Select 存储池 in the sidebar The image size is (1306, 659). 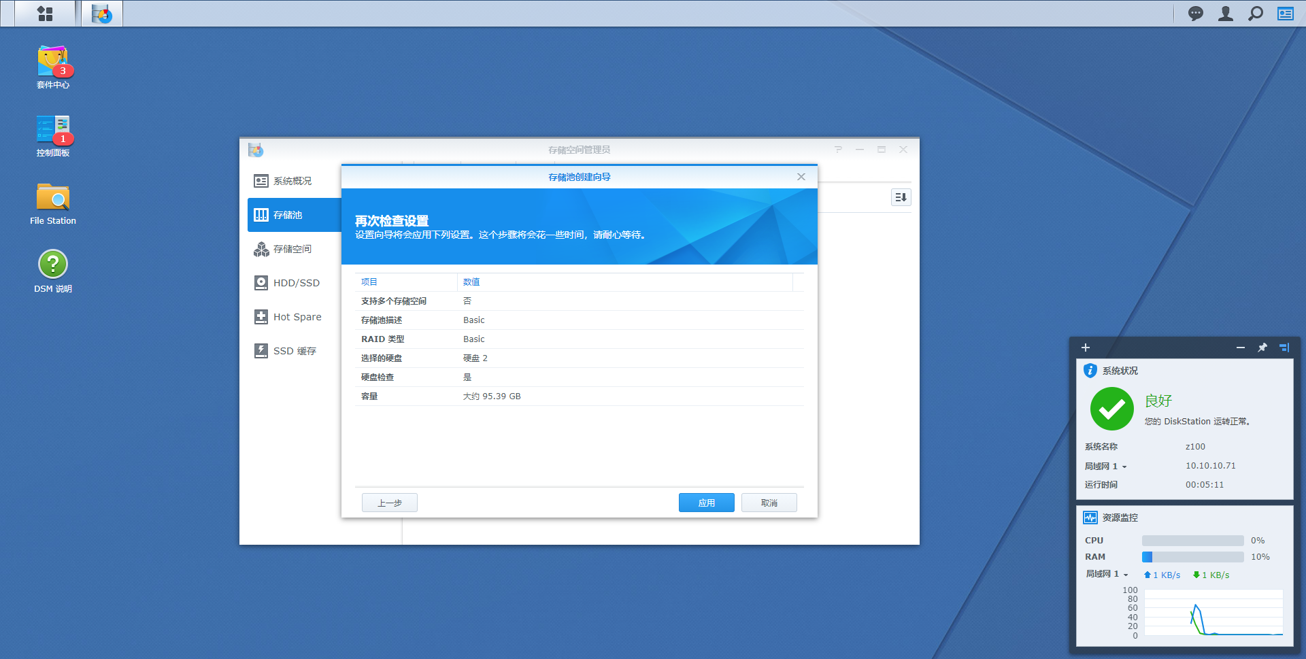(294, 215)
